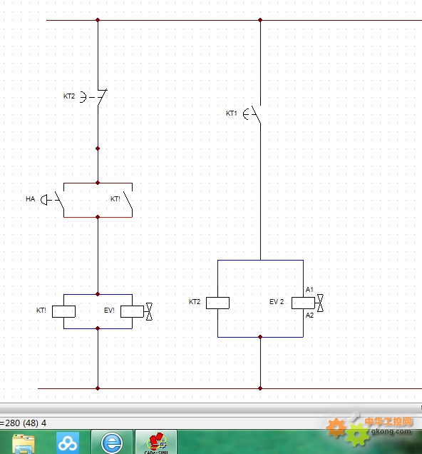Image resolution: width=422 pixels, height=454 pixels.
Task: Click the junction node below KT2 contact
Action: pyautogui.click(x=98, y=148)
